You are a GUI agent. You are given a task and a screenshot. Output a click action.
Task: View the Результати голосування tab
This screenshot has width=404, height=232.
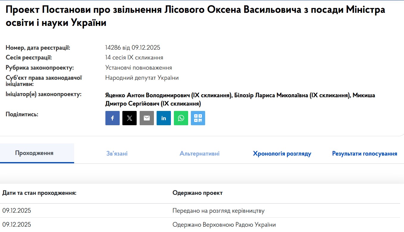click(x=364, y=154)
